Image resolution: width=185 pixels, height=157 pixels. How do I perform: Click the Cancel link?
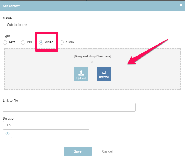tap(107, 151)
